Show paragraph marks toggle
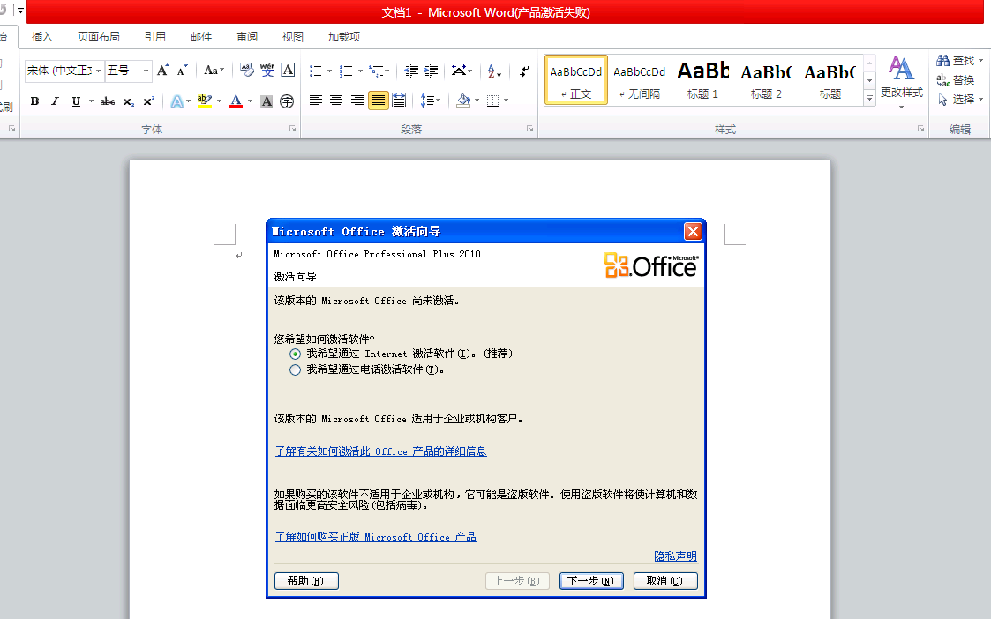This screenshot has height=619, width=991. pos(524,71)
